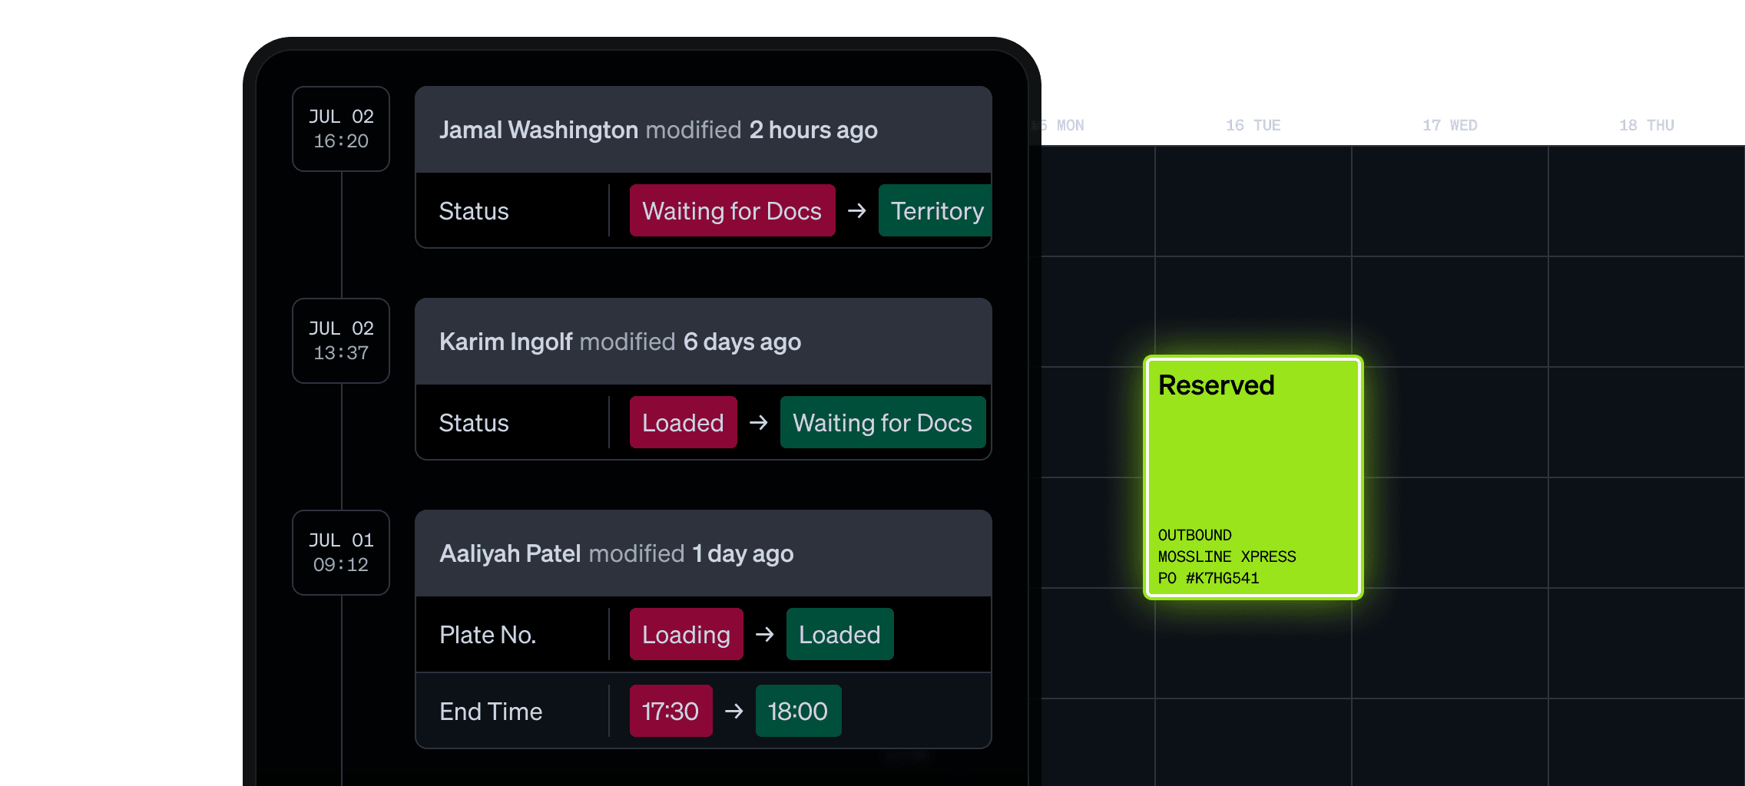Click the JUL 02 16:20 timeline marker
The width and height of the screenshot is (1745, 786).
pos(341,129)
